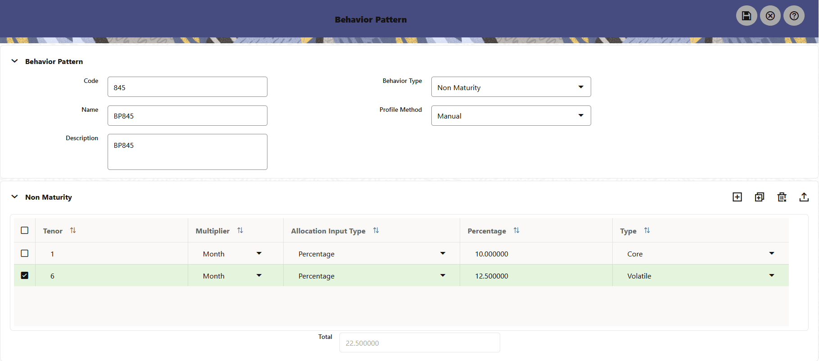Open the Profile Method dropdown
This screenshot has height=361, width=819.
pos(511,116)
